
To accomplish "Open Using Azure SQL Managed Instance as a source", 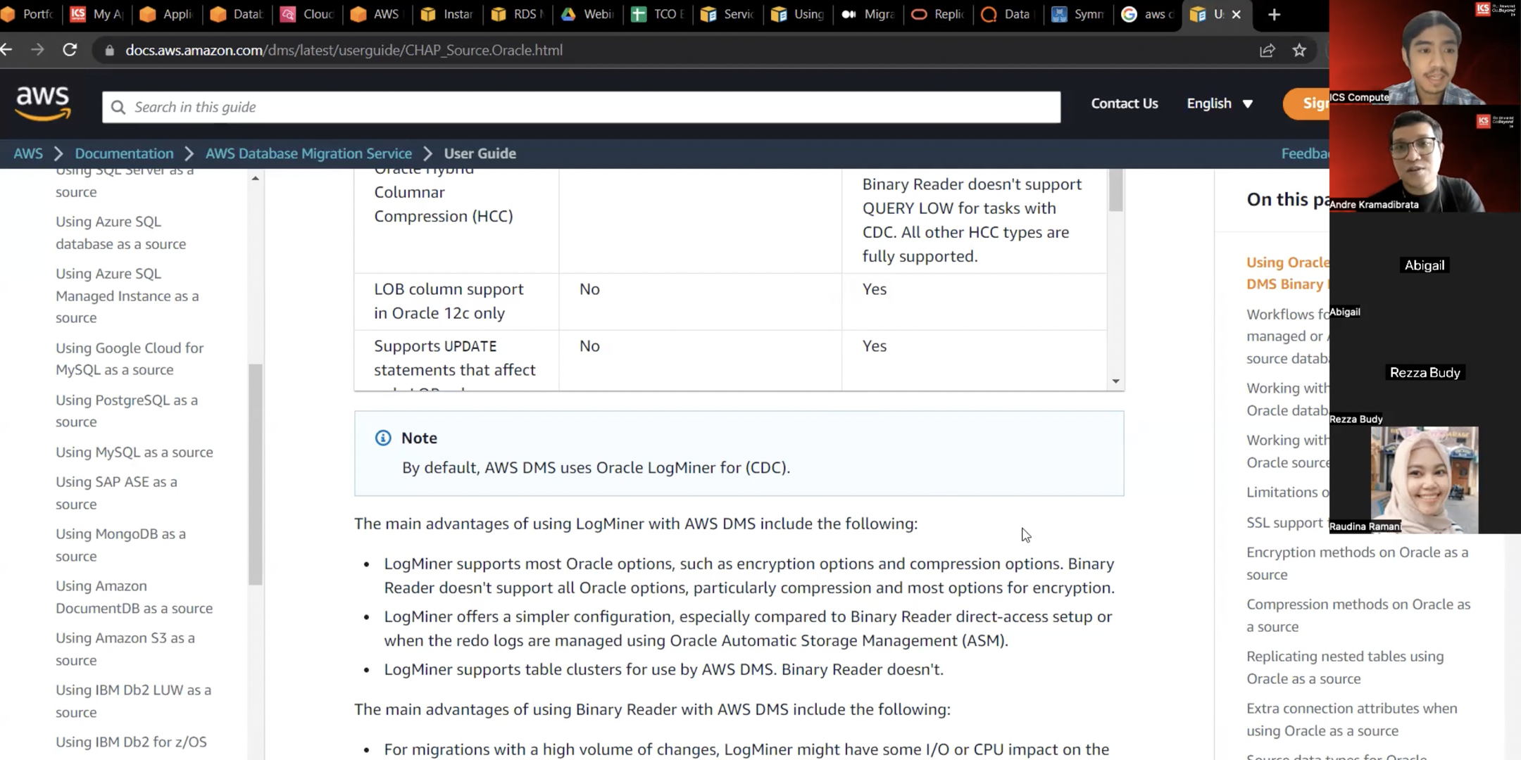I will tap(127, 296).
